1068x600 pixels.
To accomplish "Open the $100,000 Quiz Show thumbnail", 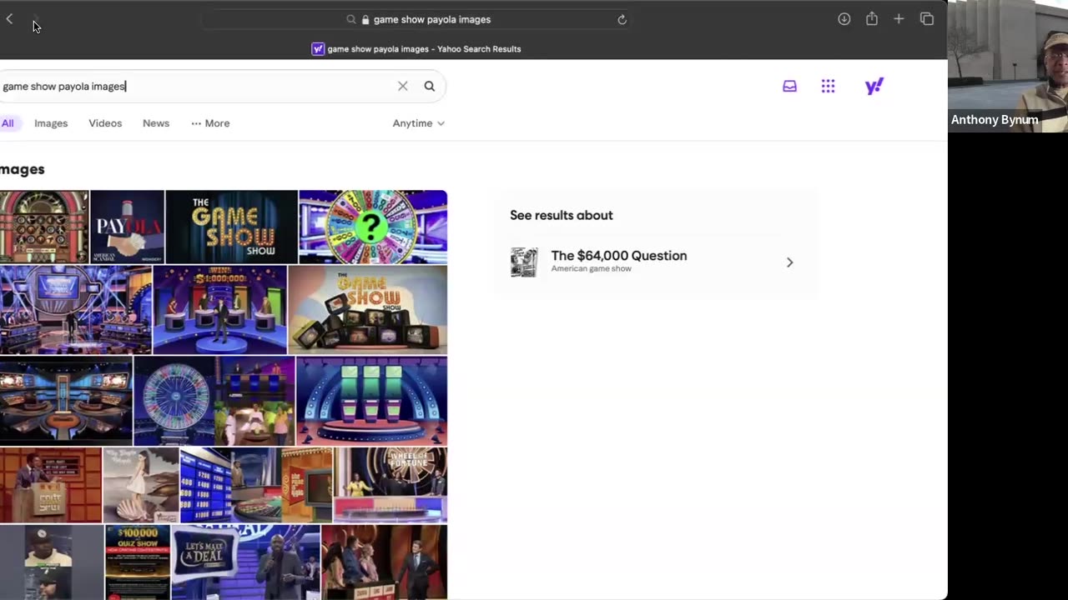I will click(138, 562).
